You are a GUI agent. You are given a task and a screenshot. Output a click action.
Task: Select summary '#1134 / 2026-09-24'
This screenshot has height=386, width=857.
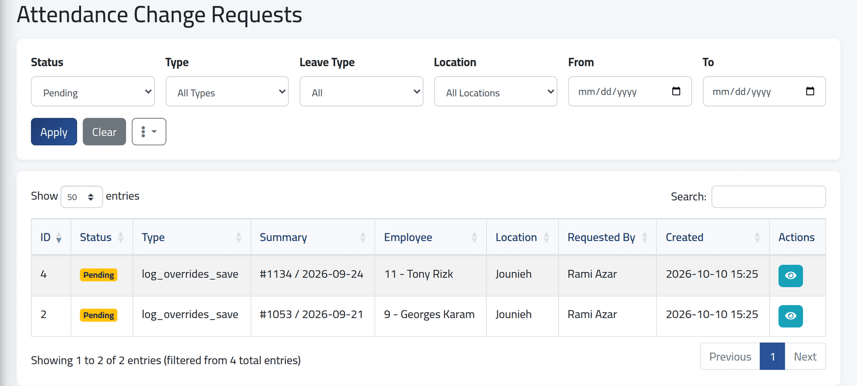[311, 274]
